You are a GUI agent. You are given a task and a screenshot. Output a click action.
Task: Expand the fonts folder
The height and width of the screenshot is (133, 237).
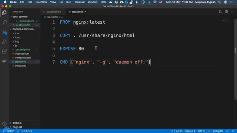pyautogui.click(x=18, y=37)
